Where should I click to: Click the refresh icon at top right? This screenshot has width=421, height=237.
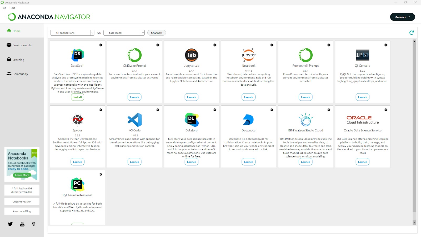pos(412,33)
